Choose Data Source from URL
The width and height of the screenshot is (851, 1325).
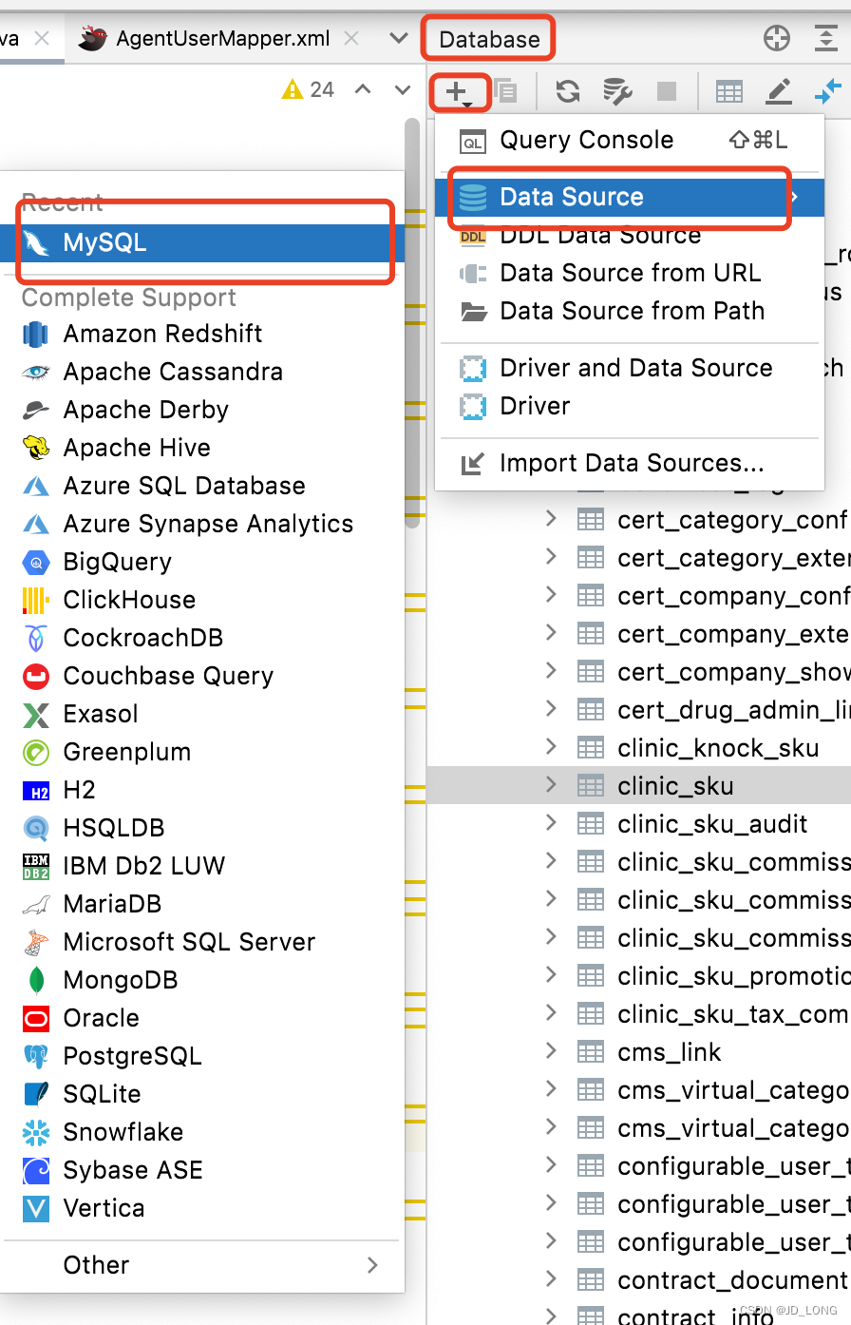(629, 273)
